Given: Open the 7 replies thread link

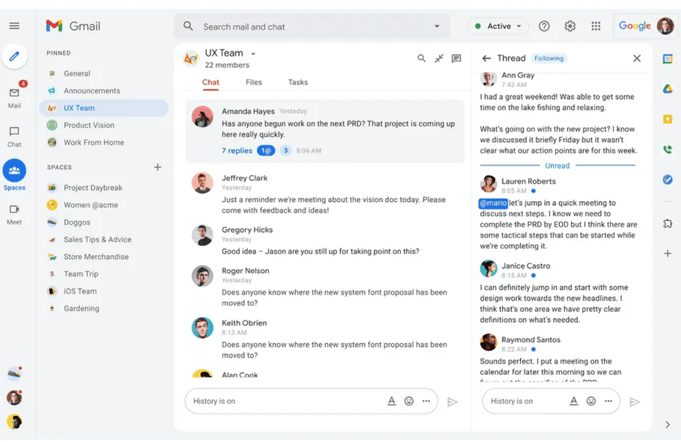Looking at the screenshot, I should click(236, 151).
